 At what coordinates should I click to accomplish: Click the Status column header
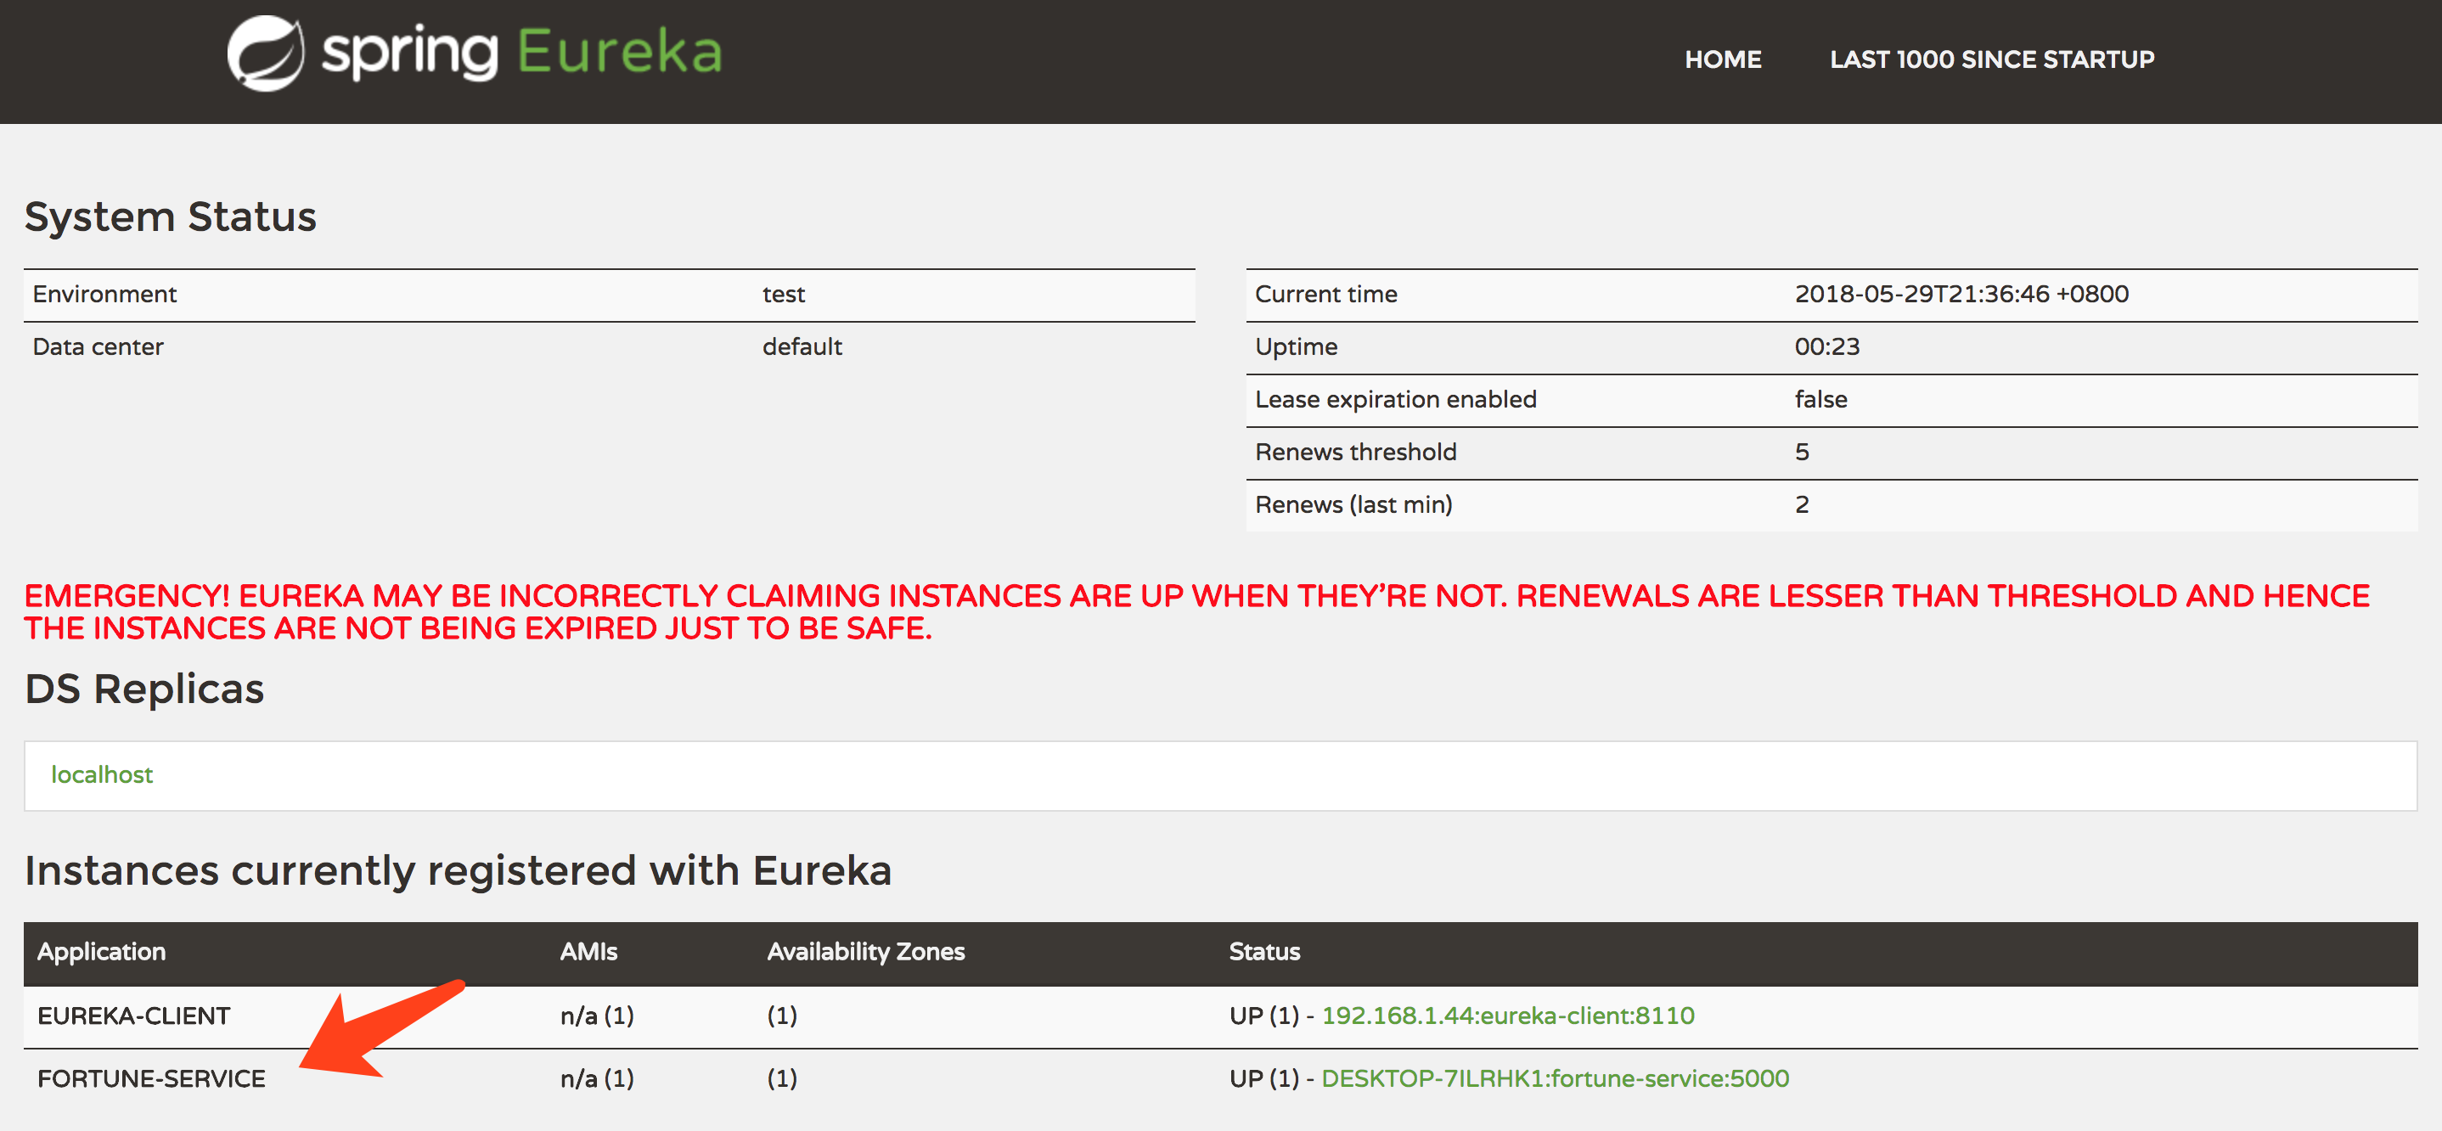point(1263,952)
